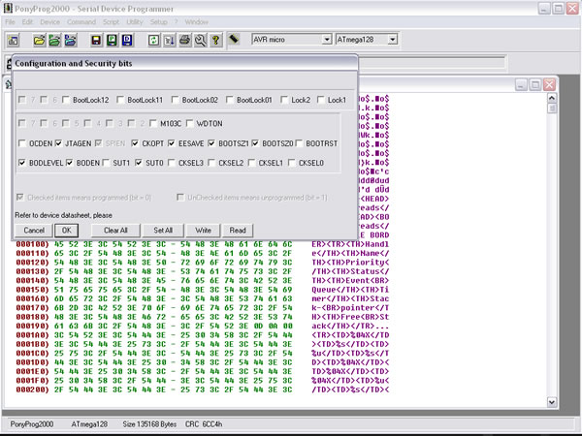582x436 pixels.
Task: Click the yellow question mark help icon
Action: pos(214,40)
